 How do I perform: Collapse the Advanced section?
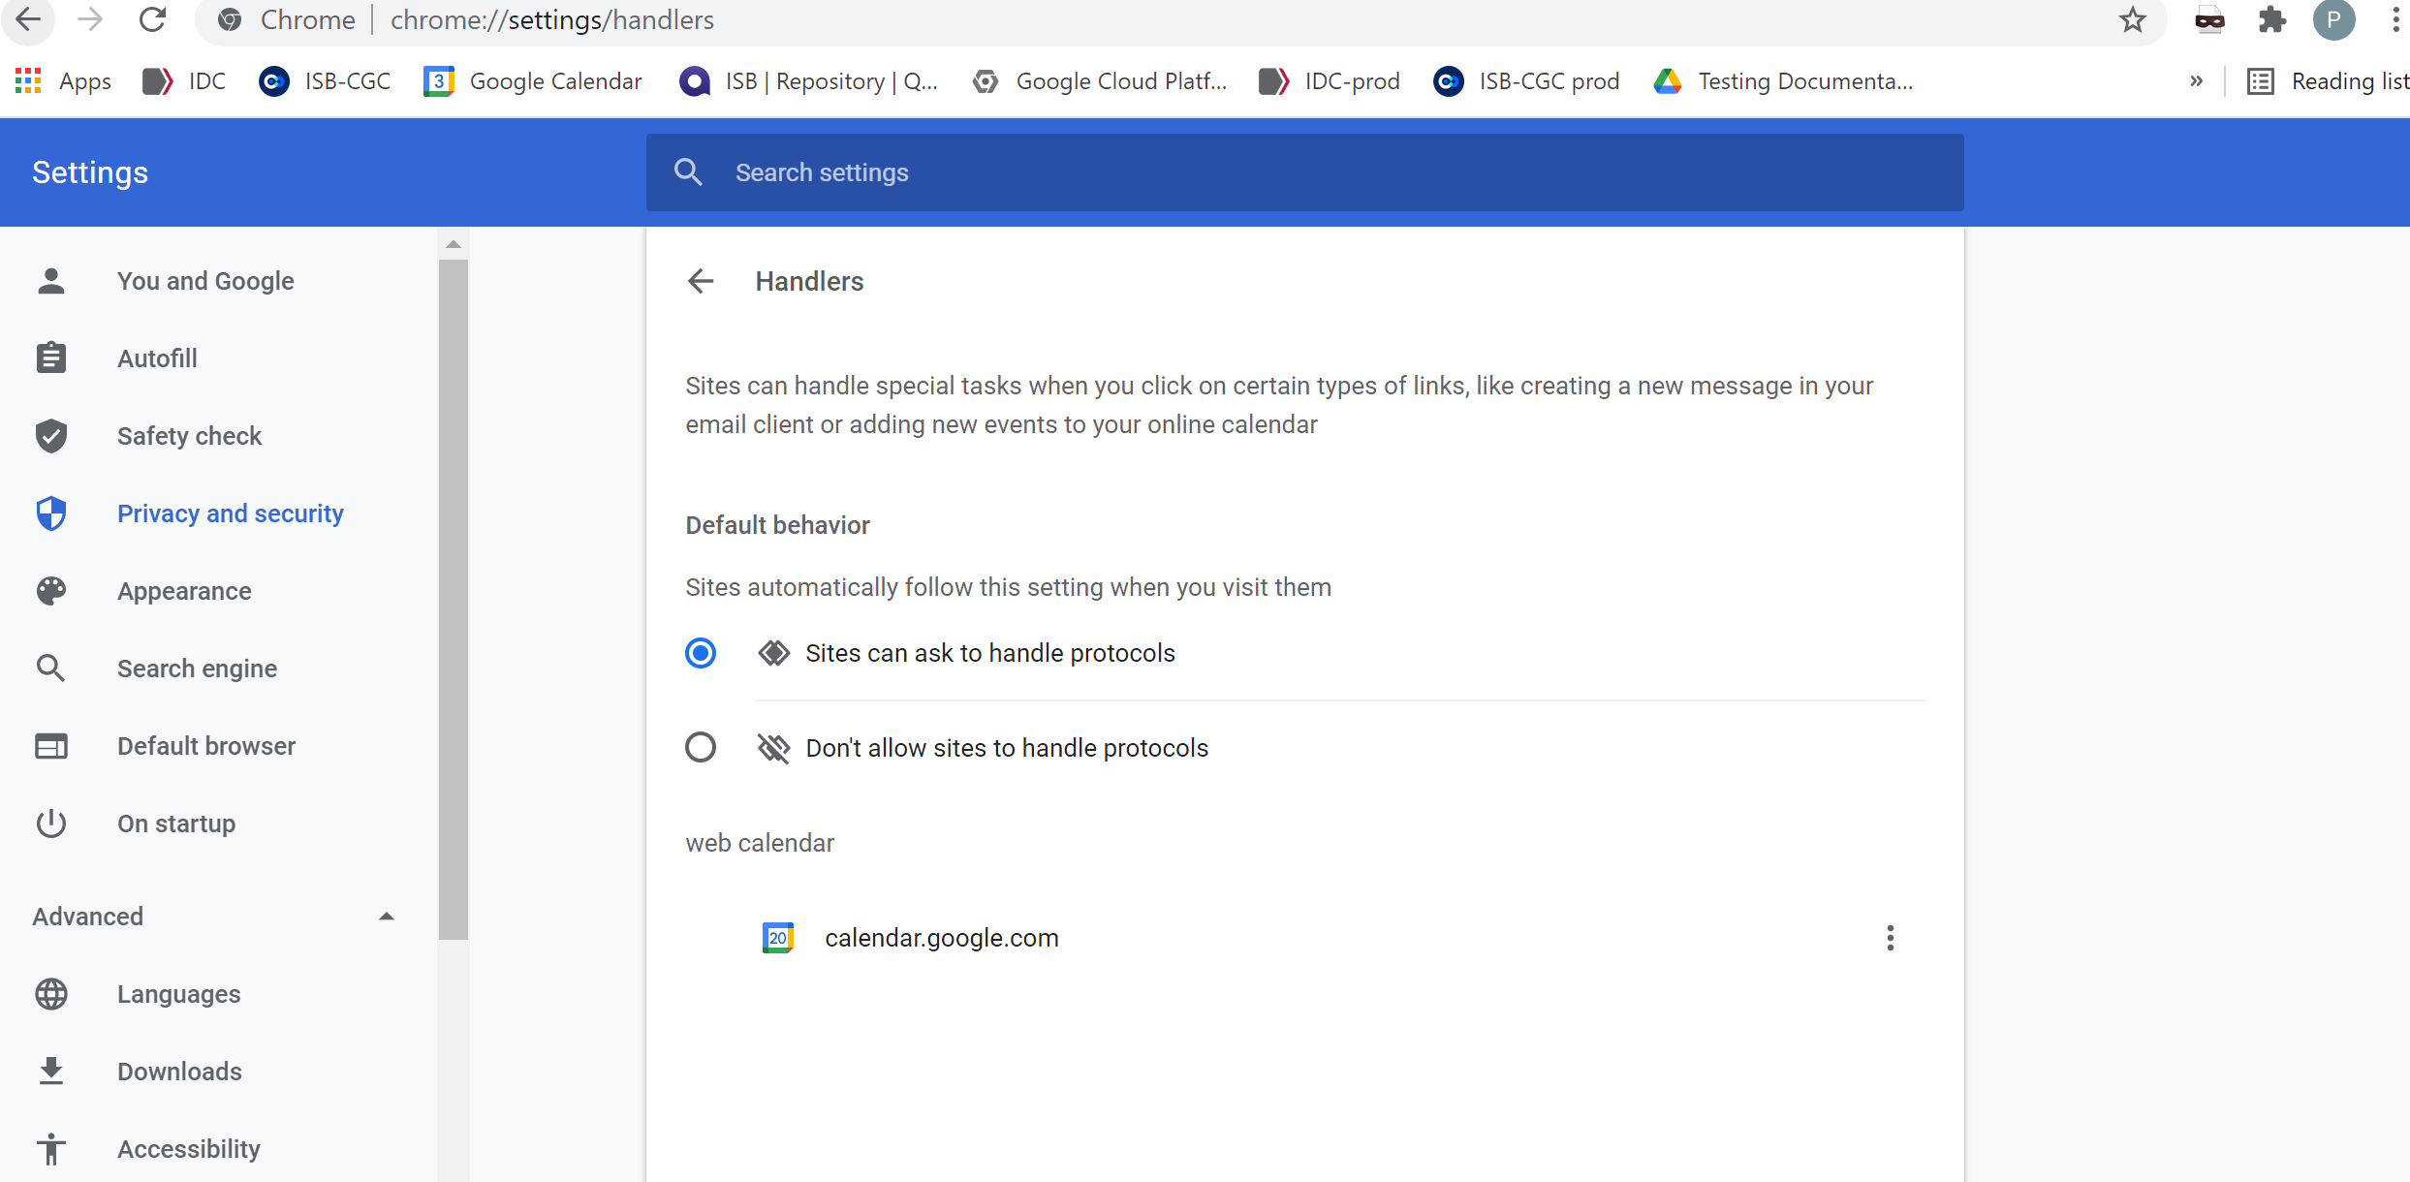tap(387, 917)
